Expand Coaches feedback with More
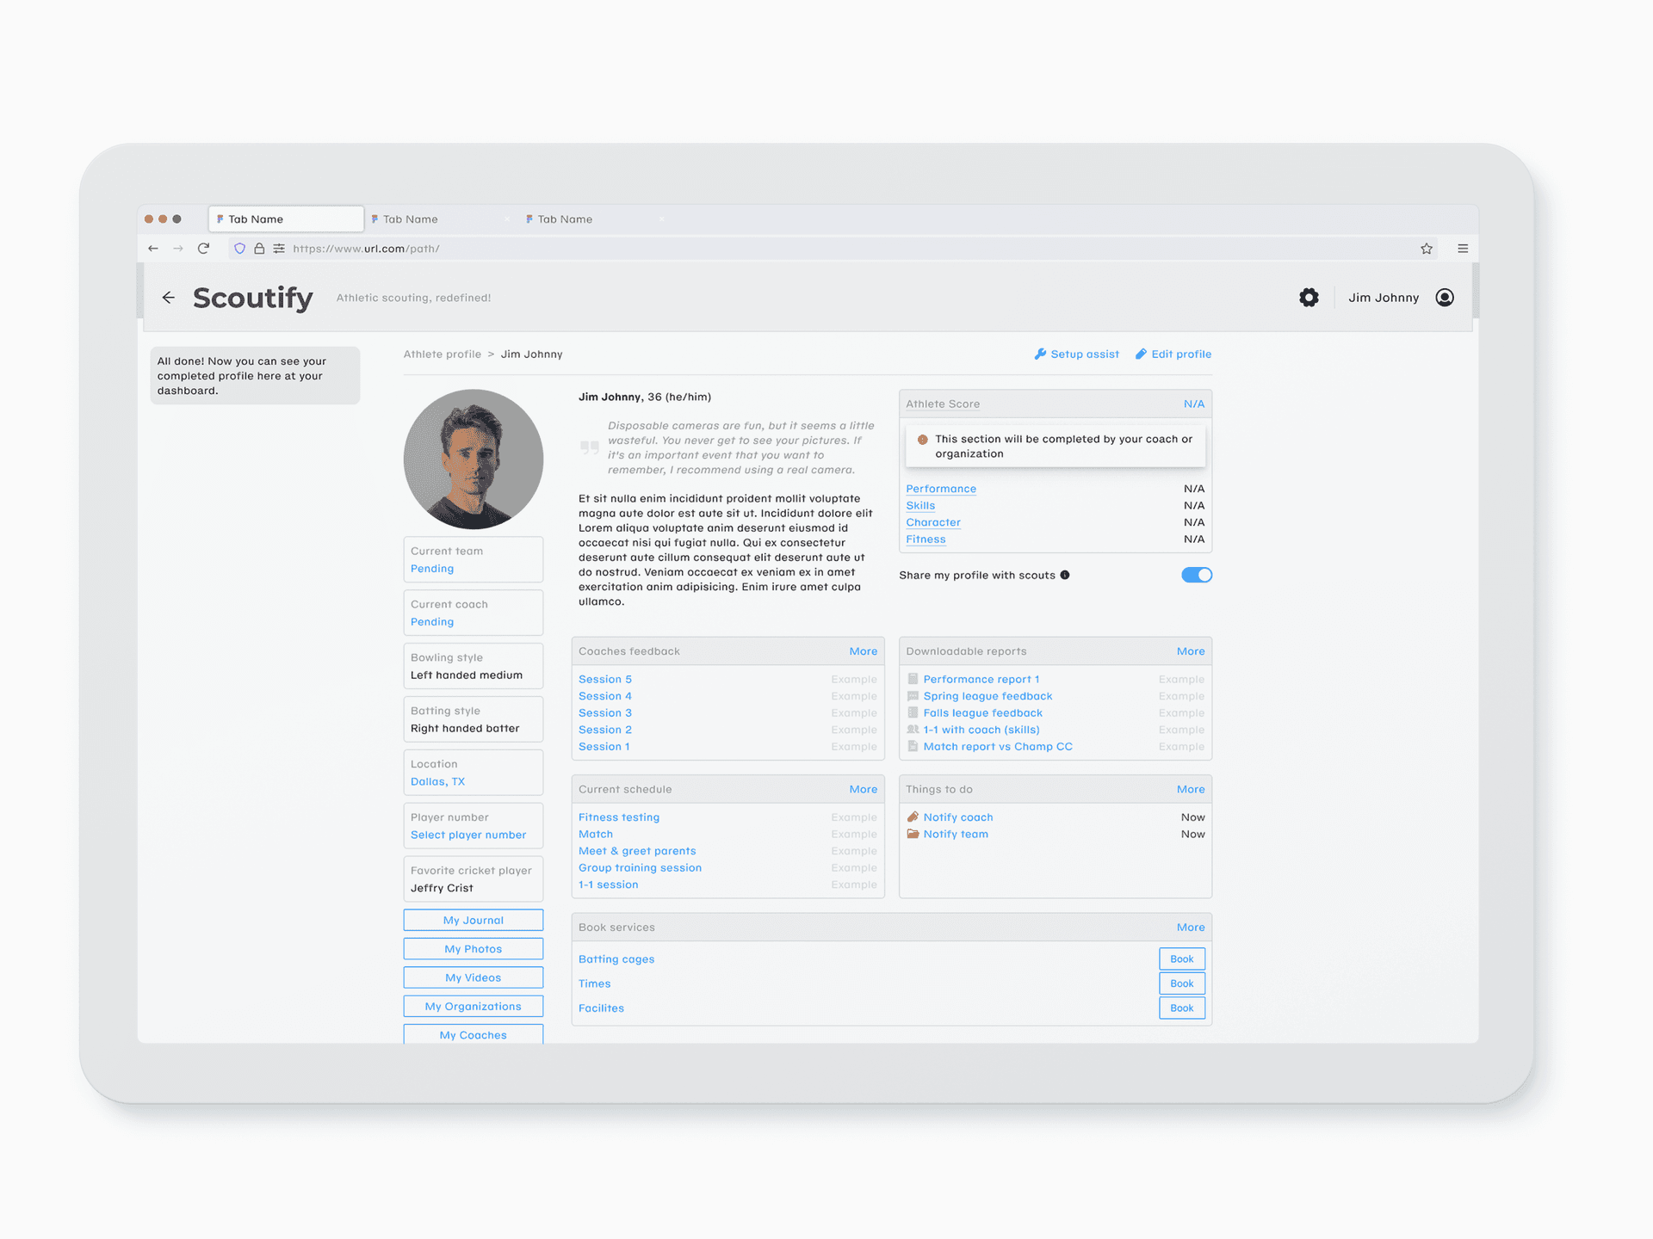This screenshot has width=1653, height=1239. [x=864, y=651]
